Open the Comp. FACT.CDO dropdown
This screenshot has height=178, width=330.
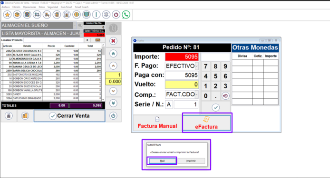[x=196, y=94]
